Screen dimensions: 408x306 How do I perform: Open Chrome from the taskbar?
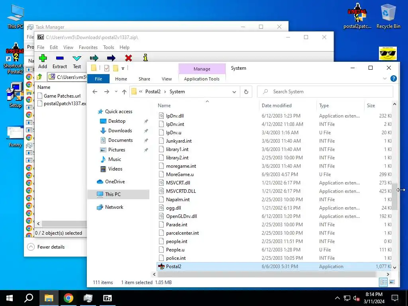tap(69, 298)
